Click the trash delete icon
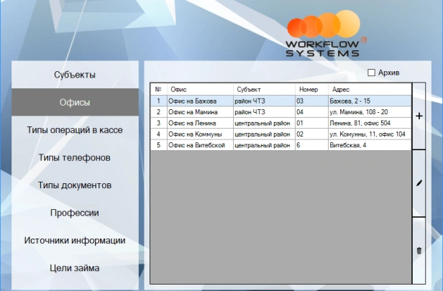 coord(419,250)
